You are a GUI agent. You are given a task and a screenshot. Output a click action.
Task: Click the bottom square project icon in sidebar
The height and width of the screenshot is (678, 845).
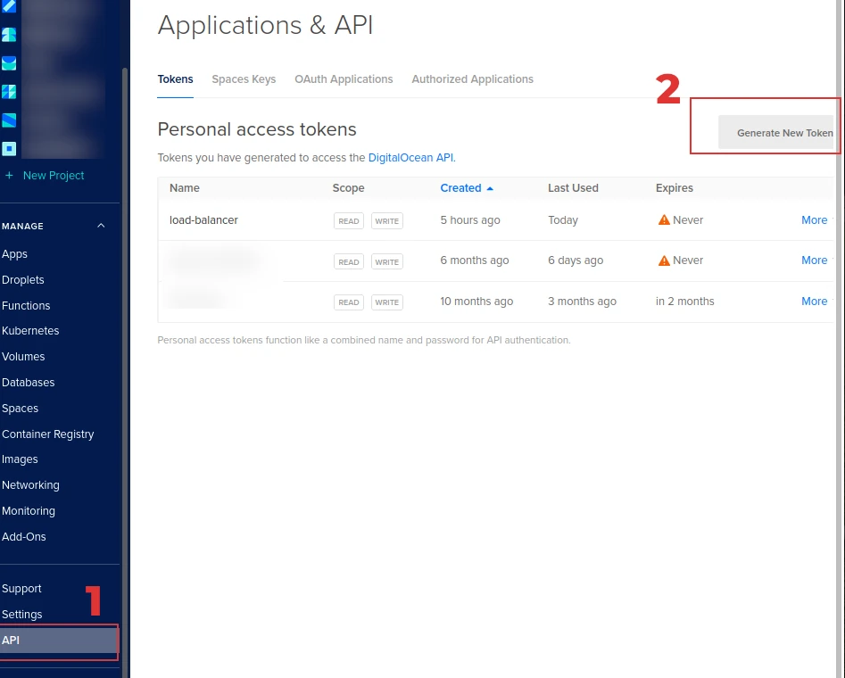pyautogui.click(x=11, y=148)
